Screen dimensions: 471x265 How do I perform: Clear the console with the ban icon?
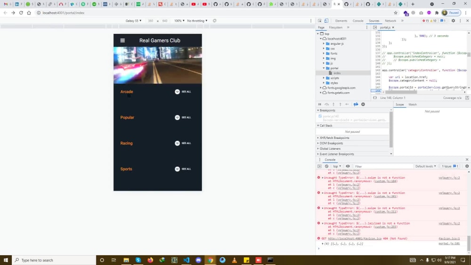(x=326, y=166)
